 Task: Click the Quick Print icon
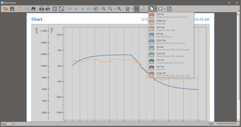click(x=48, y=9)
